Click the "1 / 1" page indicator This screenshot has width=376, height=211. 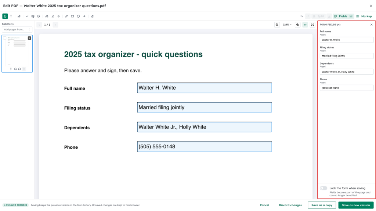click(47, 25)
